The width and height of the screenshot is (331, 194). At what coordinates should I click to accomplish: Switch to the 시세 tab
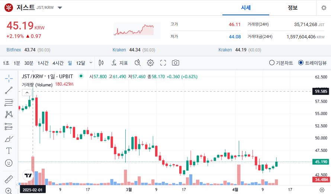(246, 8)
